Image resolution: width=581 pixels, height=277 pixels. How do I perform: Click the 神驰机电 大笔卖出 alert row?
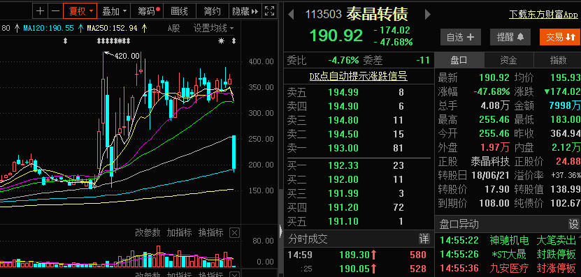[x=508, y=241]
